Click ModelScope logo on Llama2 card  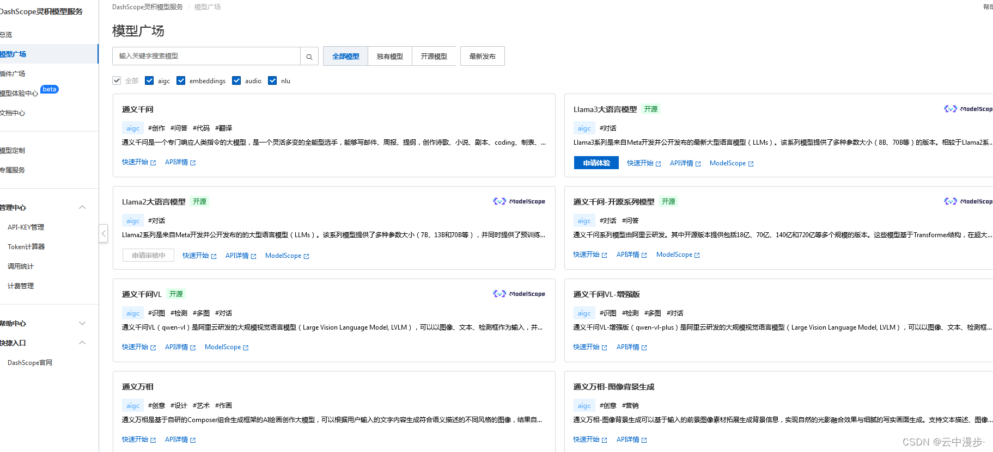[519, 201]
